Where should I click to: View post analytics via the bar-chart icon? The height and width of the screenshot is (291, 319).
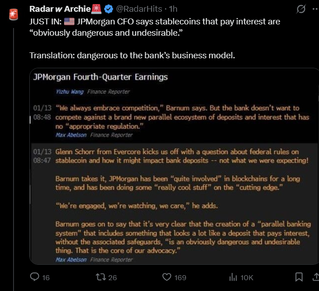pyautogui.click(x=233, y=277)
